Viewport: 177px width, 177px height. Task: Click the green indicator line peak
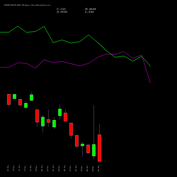(x=18, y=26)
